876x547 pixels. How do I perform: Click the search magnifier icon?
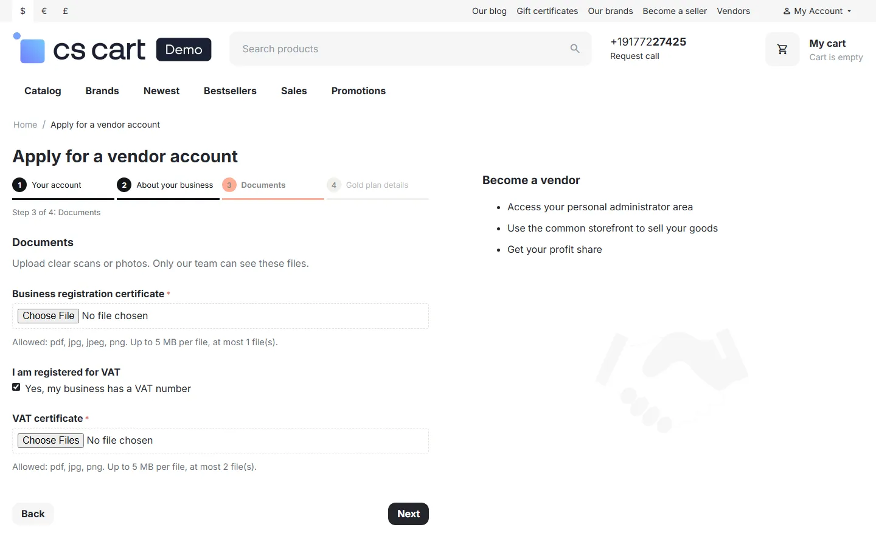point(575,49)
